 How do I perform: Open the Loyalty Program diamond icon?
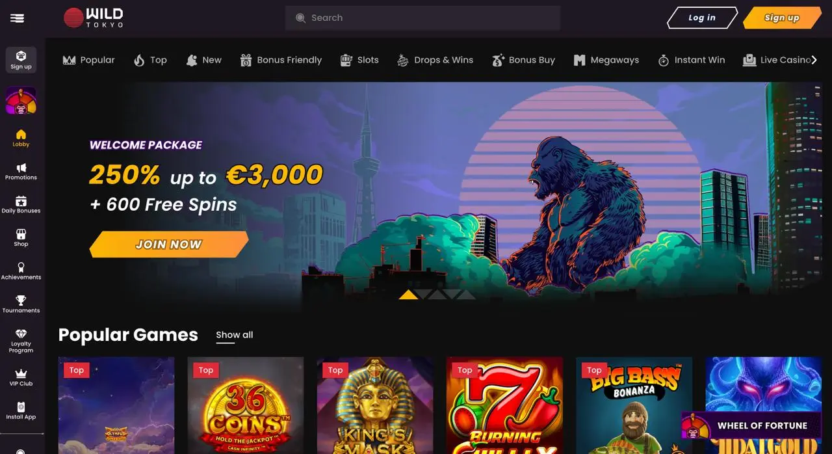(21, 334)
